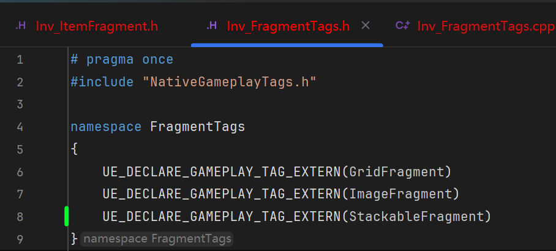Click the opening brace on line 5

74,149
